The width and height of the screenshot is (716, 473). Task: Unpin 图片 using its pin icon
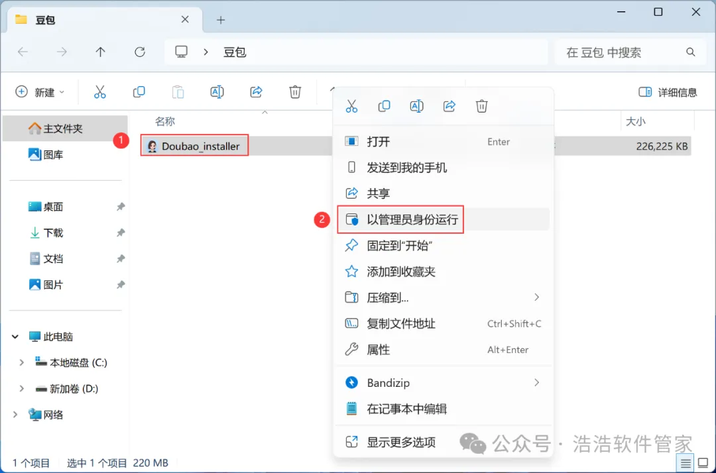(121, 285)
